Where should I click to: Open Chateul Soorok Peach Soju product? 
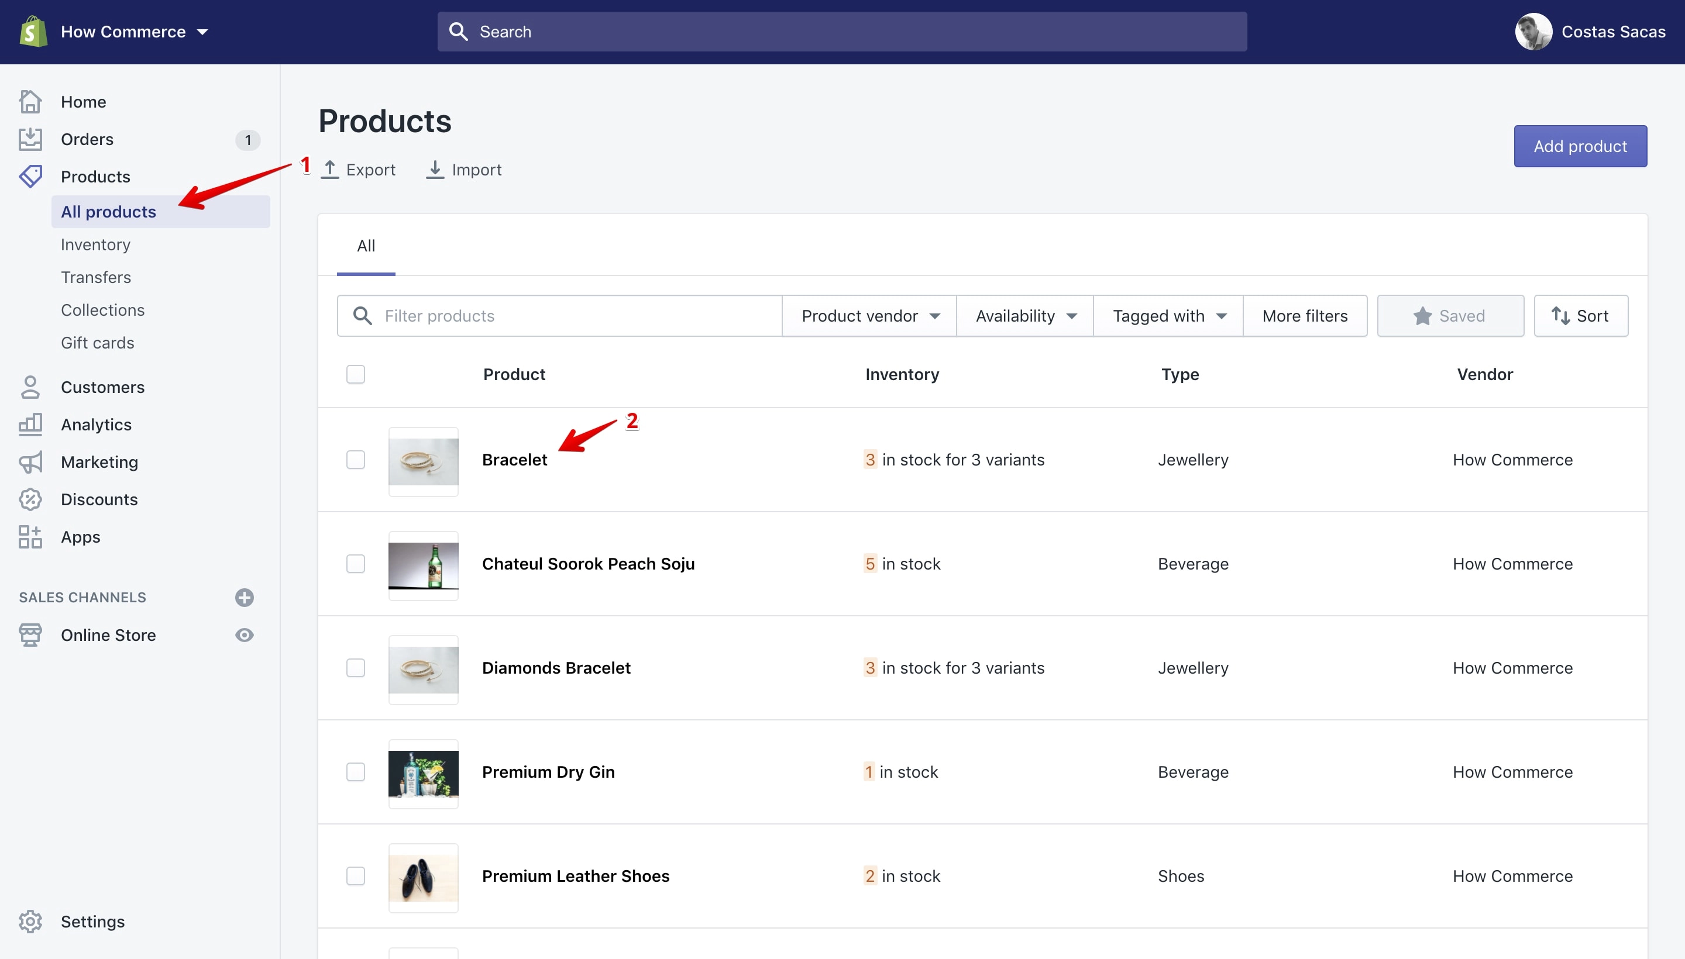coord(589,564)
